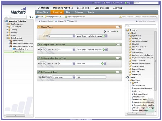The width and height of the screenshot is (162, 121).
Task: Open Facebook Reach operator dropdown
Action: 74,77
